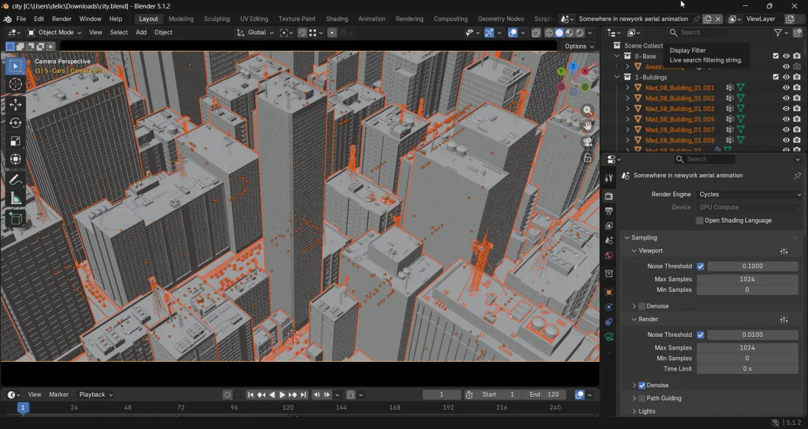Play the animation in the timeline
This screenshot has width=808, height=429.
(x=283, y=395)
